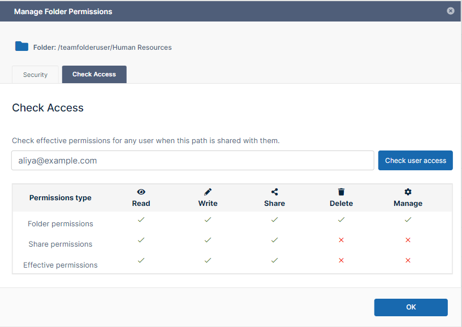Click the Manage gear icon
This screenshot has width=462, height=327.
408,192
